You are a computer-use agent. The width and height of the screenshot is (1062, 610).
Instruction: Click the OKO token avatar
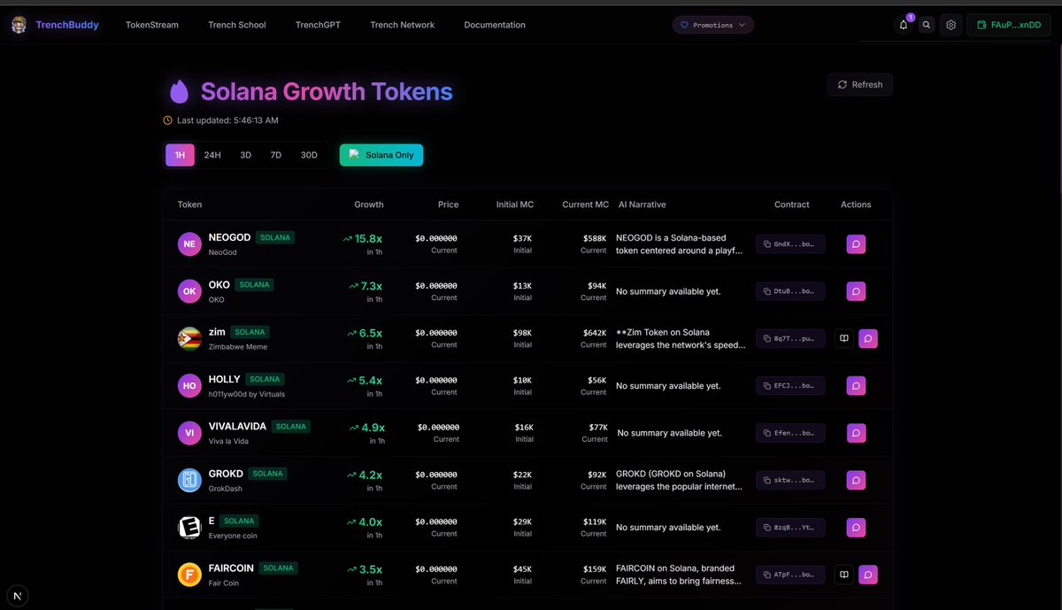[189, 290]
